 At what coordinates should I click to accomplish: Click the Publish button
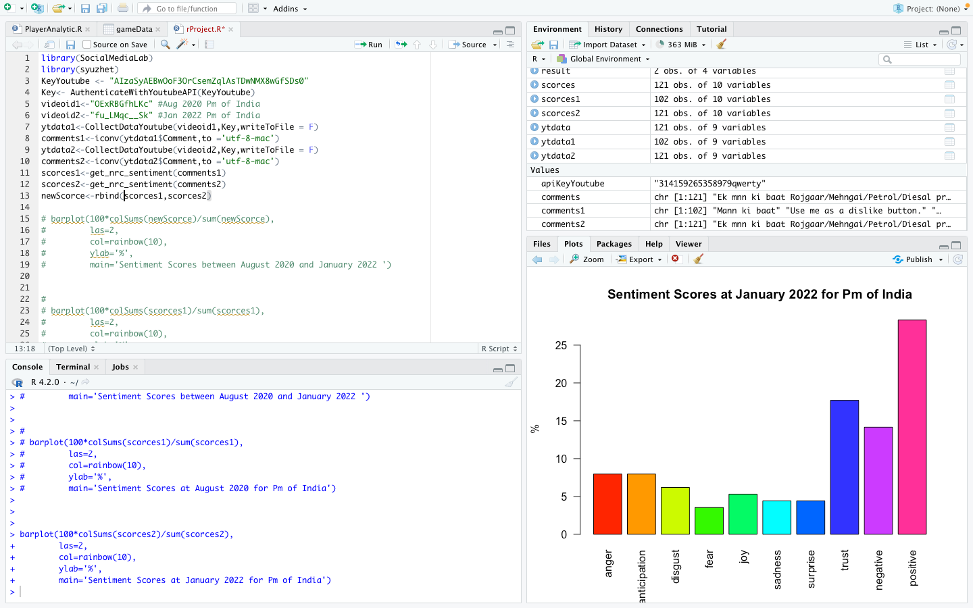[912, 259]
